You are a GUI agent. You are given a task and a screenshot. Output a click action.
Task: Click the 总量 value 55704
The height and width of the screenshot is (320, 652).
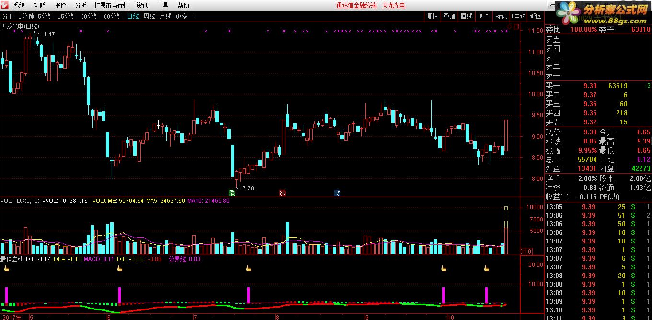[587, 159]
